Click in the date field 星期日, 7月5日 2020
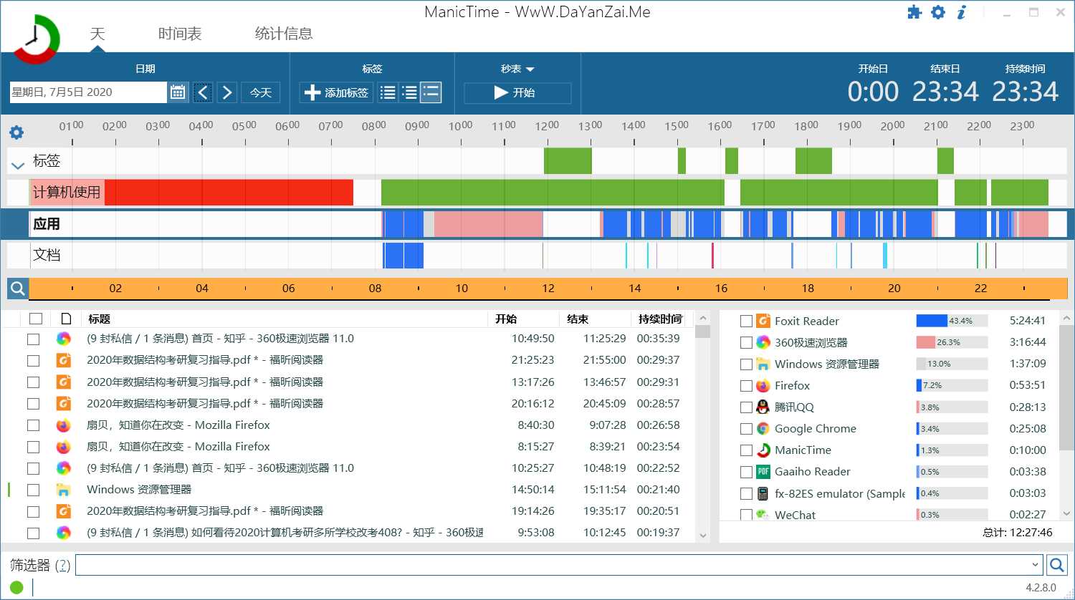Screen dimensions: 1075x600 [88, 92]
